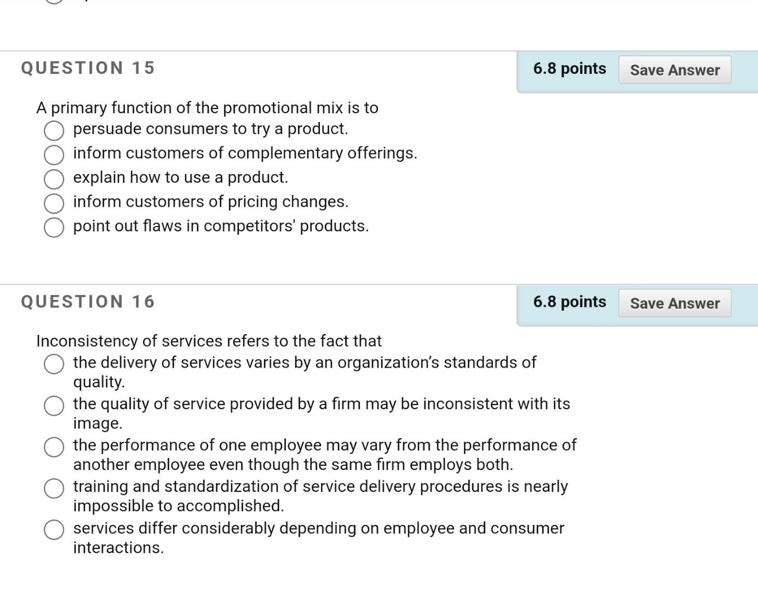Screen dimensions: 758x591
Task: Select "persuade consumers to try a product" option
Action: coord(54,131)
